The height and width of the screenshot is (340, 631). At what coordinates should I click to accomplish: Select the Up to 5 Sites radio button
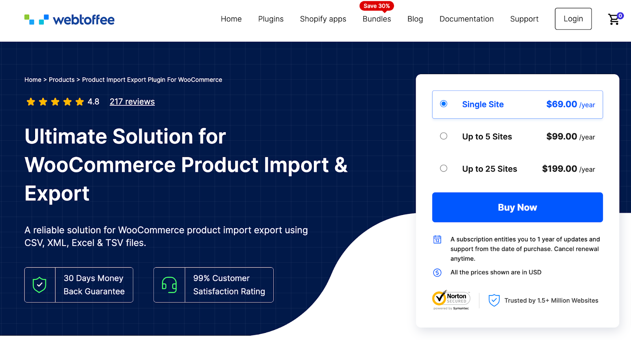(444, 136)
